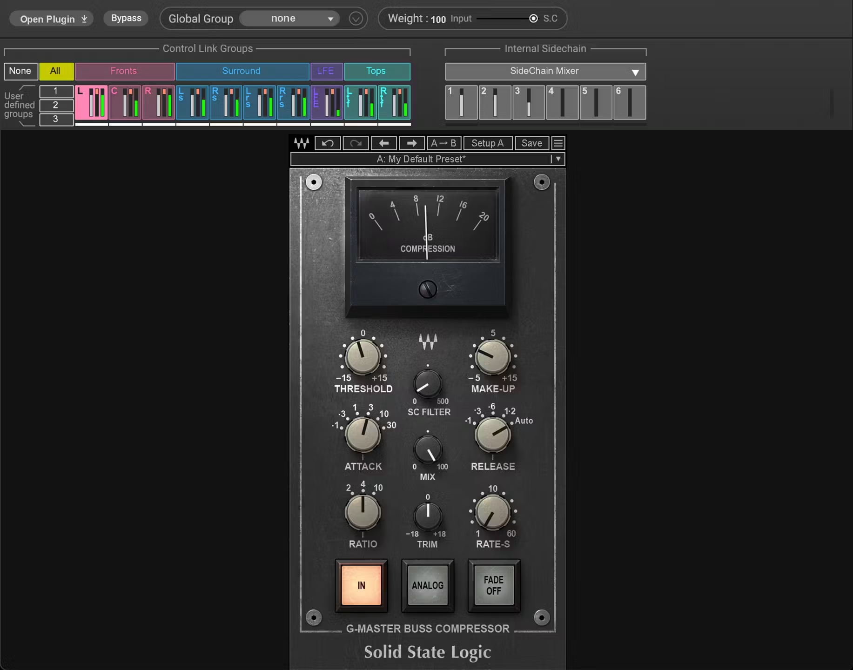Switch to the Fronts control link group
This screenshot has width=853, height=670.
click(x=124, y=71)
